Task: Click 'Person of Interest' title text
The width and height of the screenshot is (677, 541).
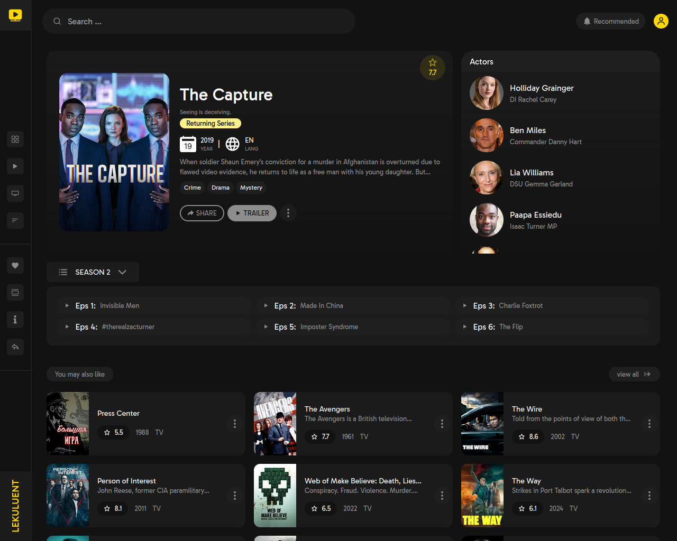Action: pos(126,481)
